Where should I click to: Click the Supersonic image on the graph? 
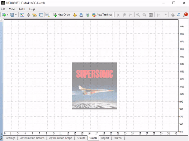94,85
